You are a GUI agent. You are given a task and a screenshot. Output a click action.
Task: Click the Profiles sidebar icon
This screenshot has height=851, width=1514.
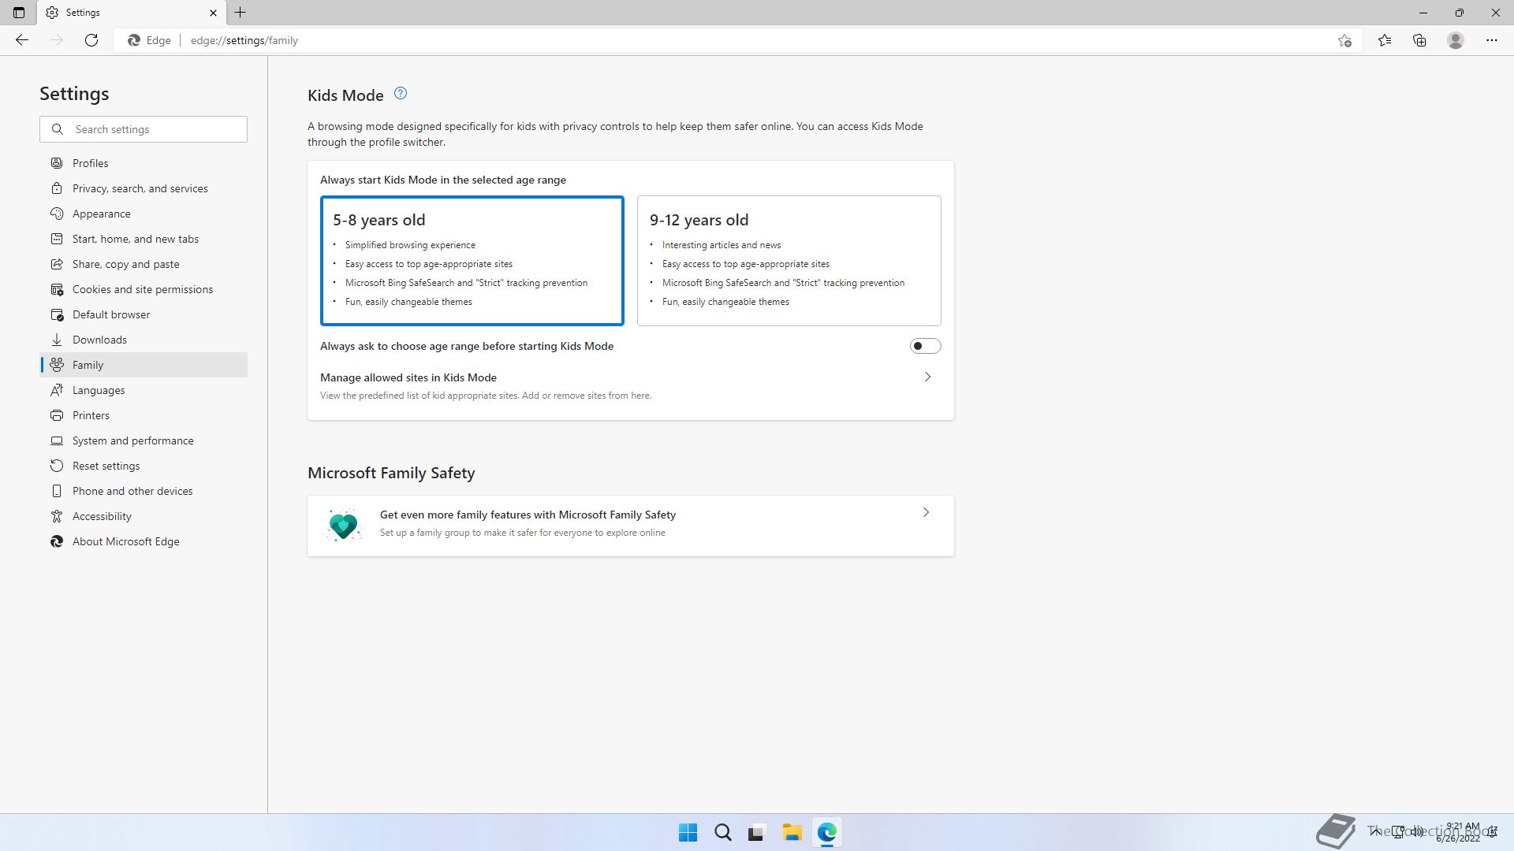pos(57,163)
